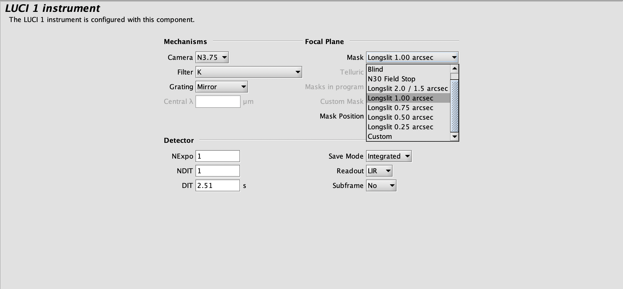Click the NExpo input field
The image size is (623, 289).
pos(218,156)
